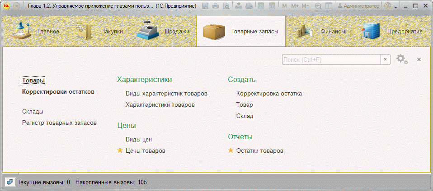Click the 1C logo icon in title bar
433x191 pixels.
point(7,6)
